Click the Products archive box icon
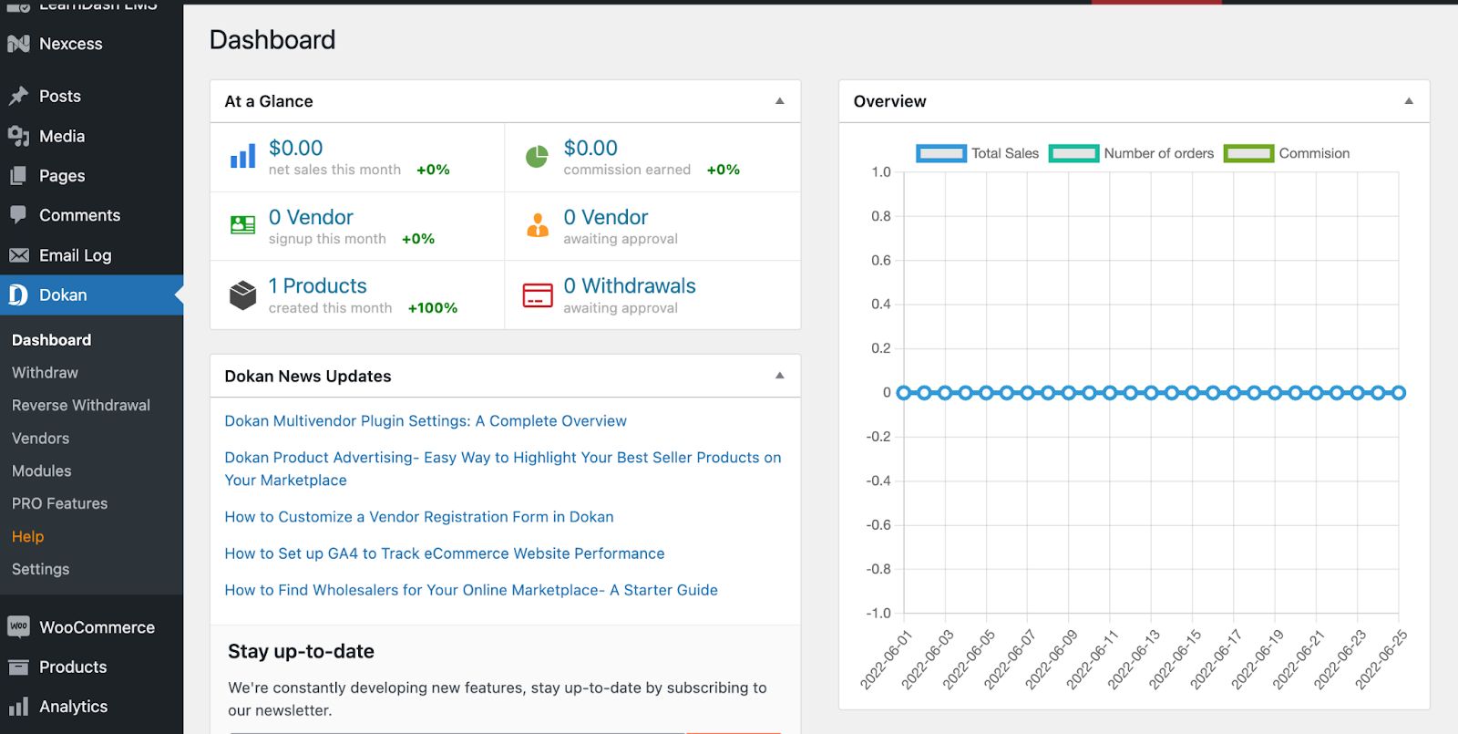This screenshot has height=734, width=1458. click(x=18, y=667)
